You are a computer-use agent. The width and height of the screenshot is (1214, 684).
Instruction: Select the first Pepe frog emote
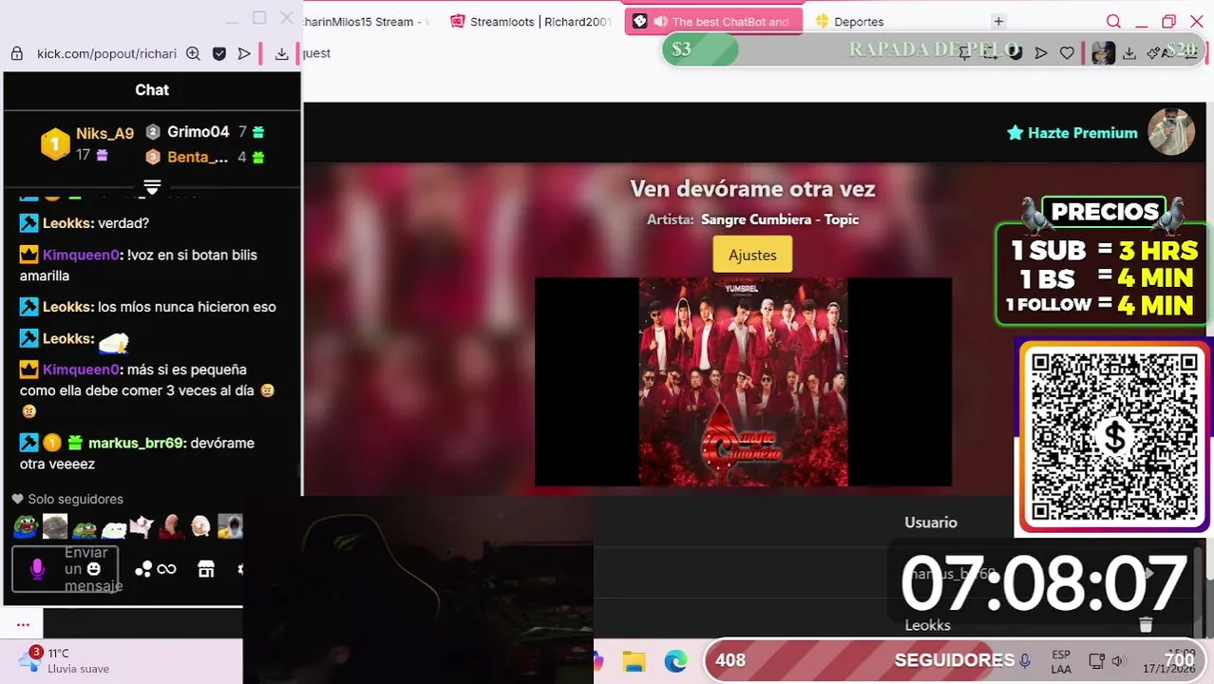(x=26, y=525)
